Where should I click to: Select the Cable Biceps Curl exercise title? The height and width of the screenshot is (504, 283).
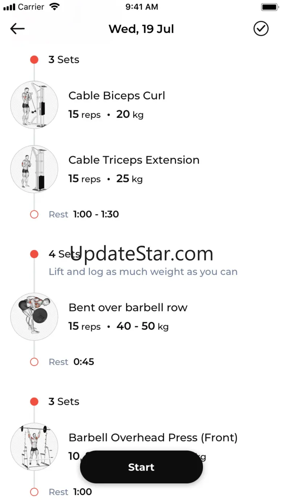point(116,96)
